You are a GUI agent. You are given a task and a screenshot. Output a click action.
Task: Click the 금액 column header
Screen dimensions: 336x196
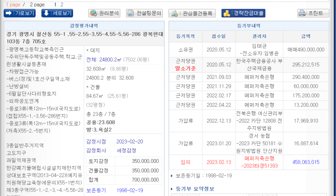pos(306,36)
